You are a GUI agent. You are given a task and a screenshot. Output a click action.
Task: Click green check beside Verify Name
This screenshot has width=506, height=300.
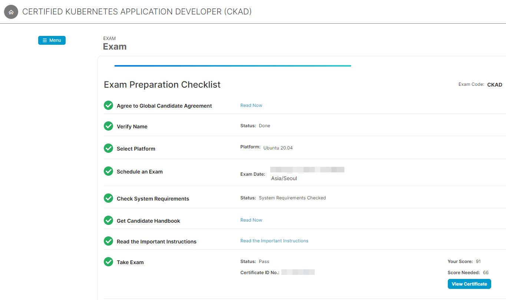click(108, 126)
